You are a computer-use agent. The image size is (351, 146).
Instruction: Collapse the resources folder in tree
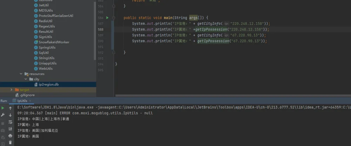coord(21,74)
